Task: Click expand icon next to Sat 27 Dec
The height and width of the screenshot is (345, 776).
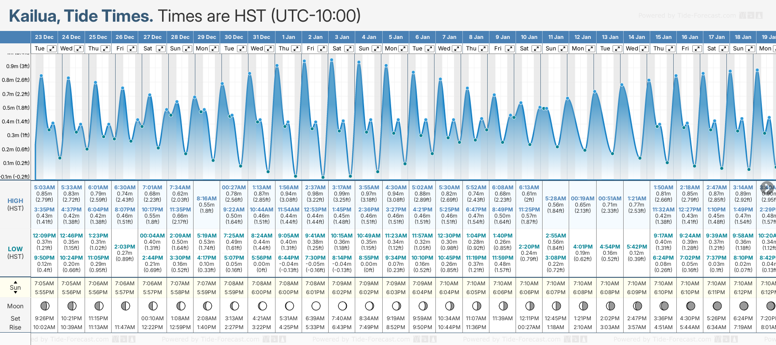Action: pyautogui.click(x=161, y=49)
